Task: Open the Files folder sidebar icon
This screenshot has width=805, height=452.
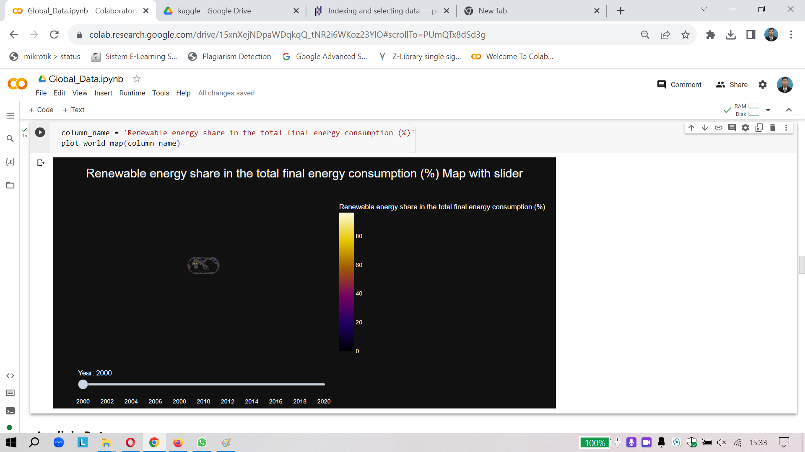Action: (x=10, y=185)
